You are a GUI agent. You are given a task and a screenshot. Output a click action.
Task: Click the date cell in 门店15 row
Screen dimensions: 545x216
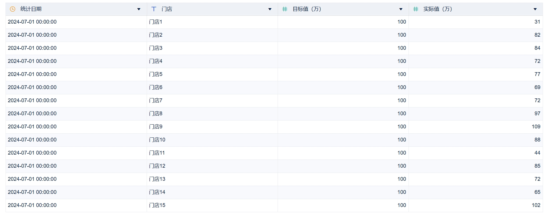pos(76,205)
